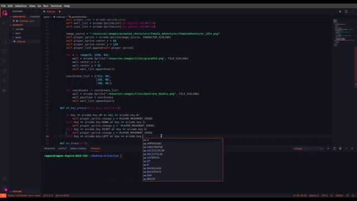The image size is (357, 201).
Task: Choose BACKSPACE from autocomplete list
Action: [182, 172]
